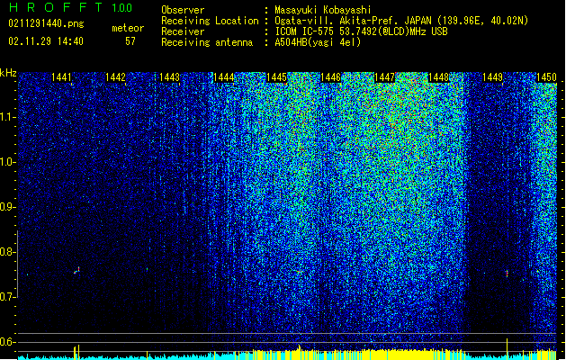Click the meteor count value 57
The height and width of the screenshot is (360, 566).
pyautogui.click(x=130, y=41)
